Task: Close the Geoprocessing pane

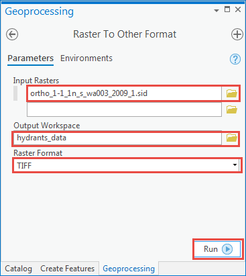Action: tap(238, 9)
